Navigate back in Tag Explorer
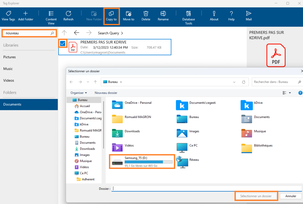Viewport: 303px width, 204px height. click(77, 33)
